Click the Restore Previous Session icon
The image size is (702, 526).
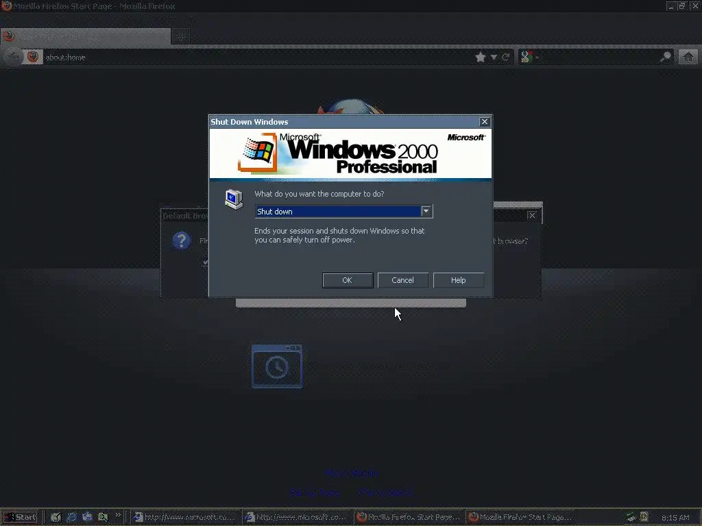pyautogui.click(x=277, y=366)
